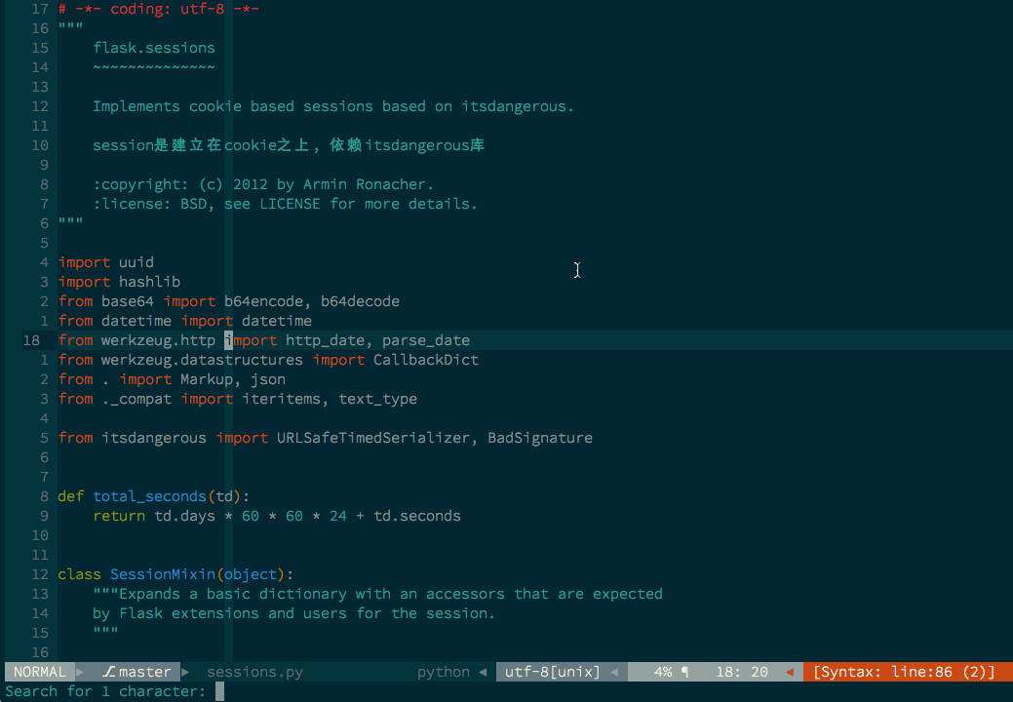Click 'by Flask extensions and users' line

pyautogui.click(x=293, y=613)
